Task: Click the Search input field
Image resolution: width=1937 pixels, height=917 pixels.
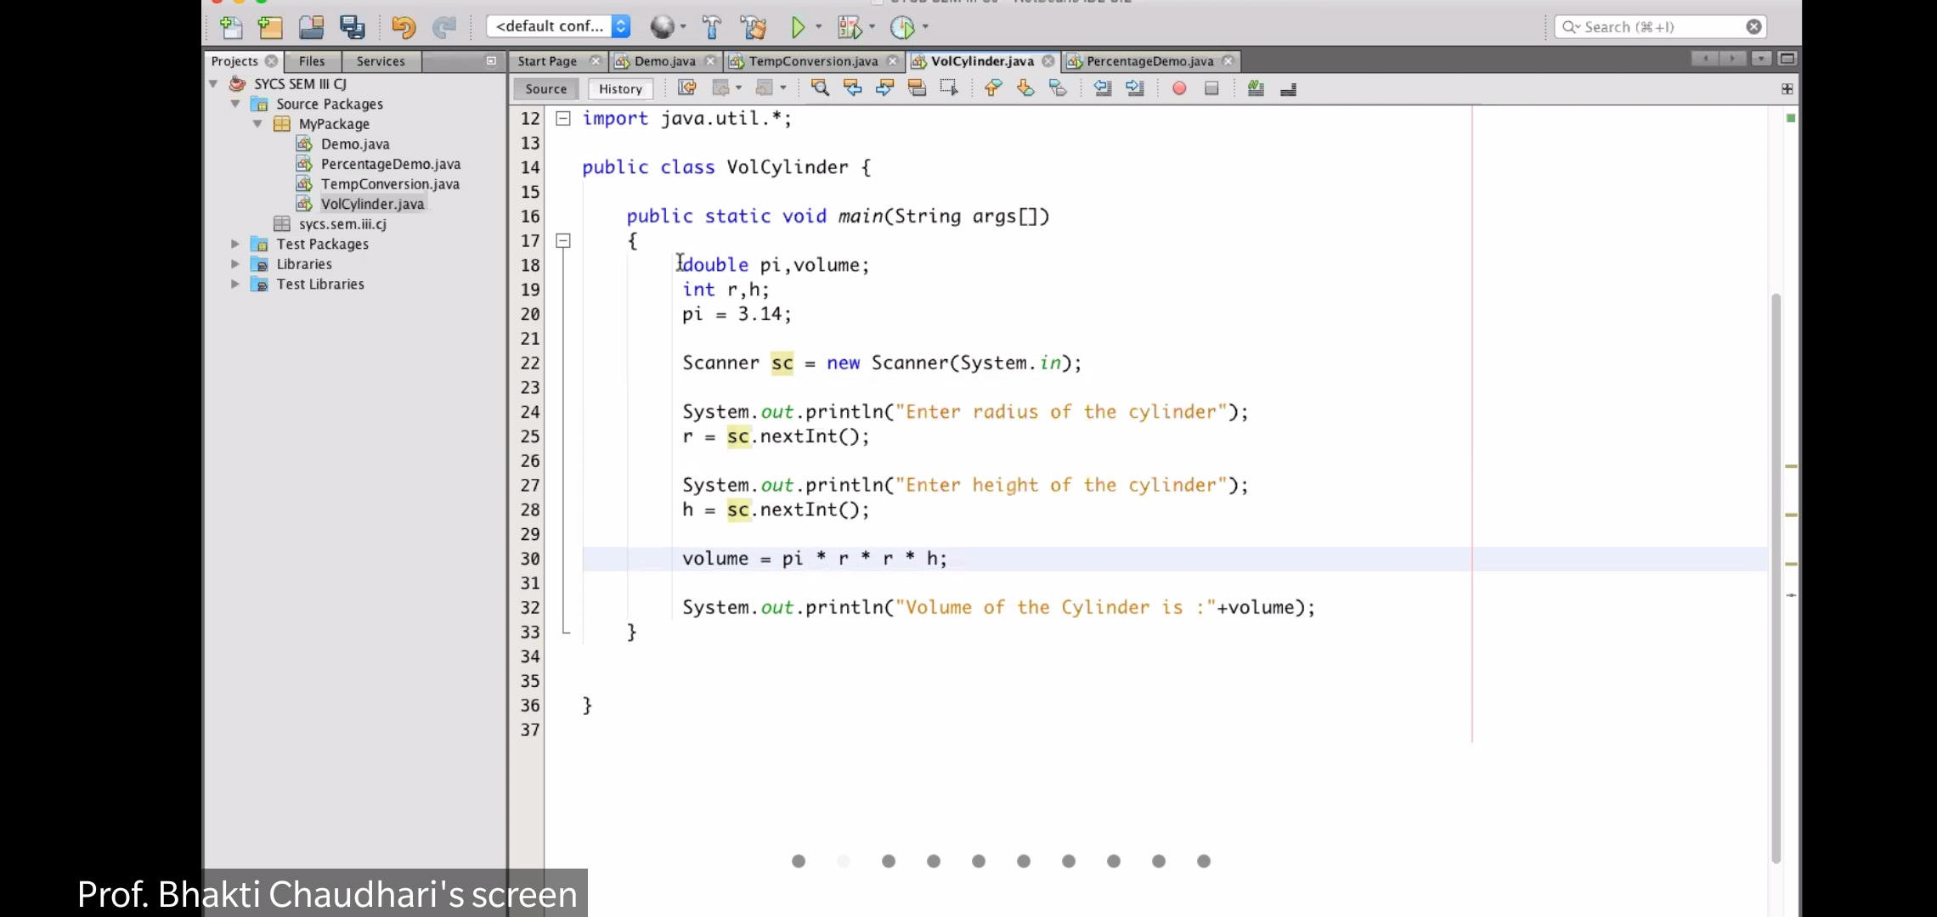Action: coord(1657,27)
